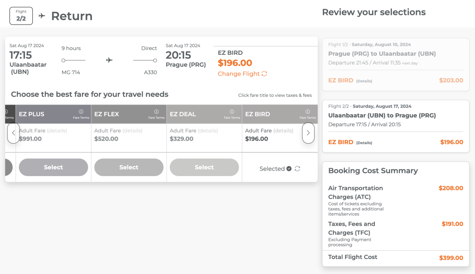Select the EZ FLEX fare for $520.00
The height and width of the screenshot is (274, 475).
click(x=129, y=167)
